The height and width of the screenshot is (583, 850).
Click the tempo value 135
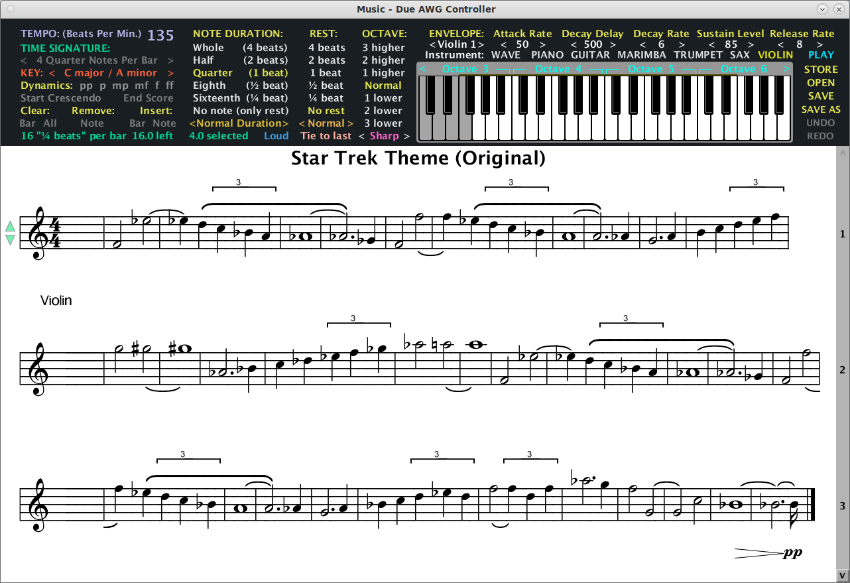coord(160,35)
